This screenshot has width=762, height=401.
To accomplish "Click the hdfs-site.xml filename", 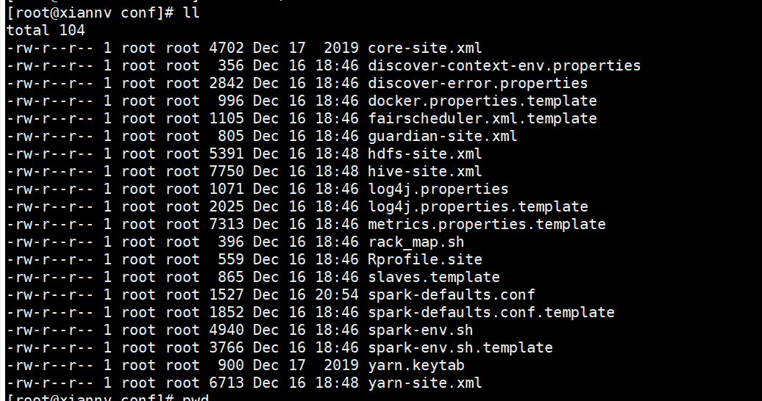I will [425, 153].
